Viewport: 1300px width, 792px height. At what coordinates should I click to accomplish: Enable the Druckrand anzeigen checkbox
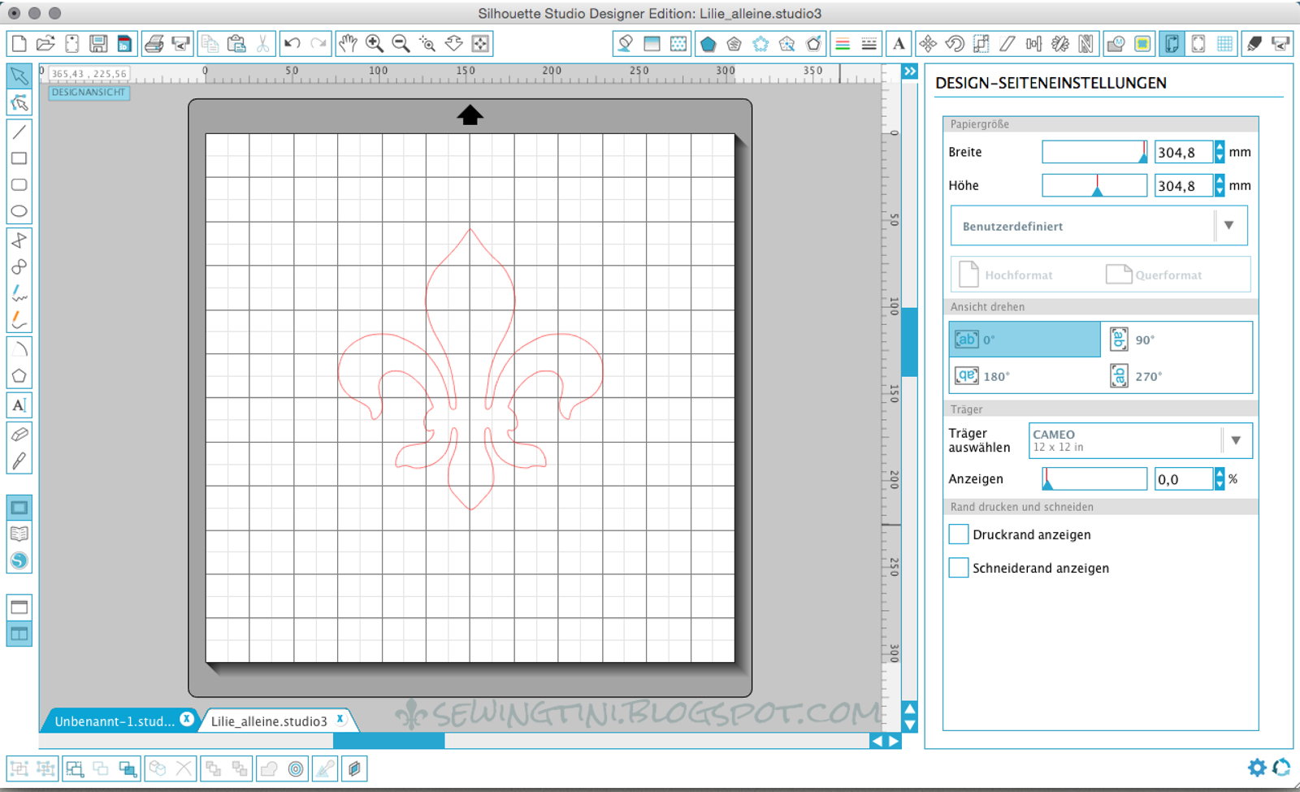958,534
